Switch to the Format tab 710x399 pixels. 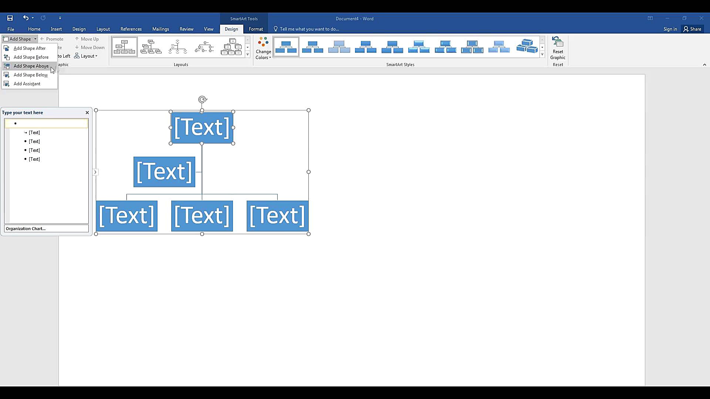[x=256, y=29]
